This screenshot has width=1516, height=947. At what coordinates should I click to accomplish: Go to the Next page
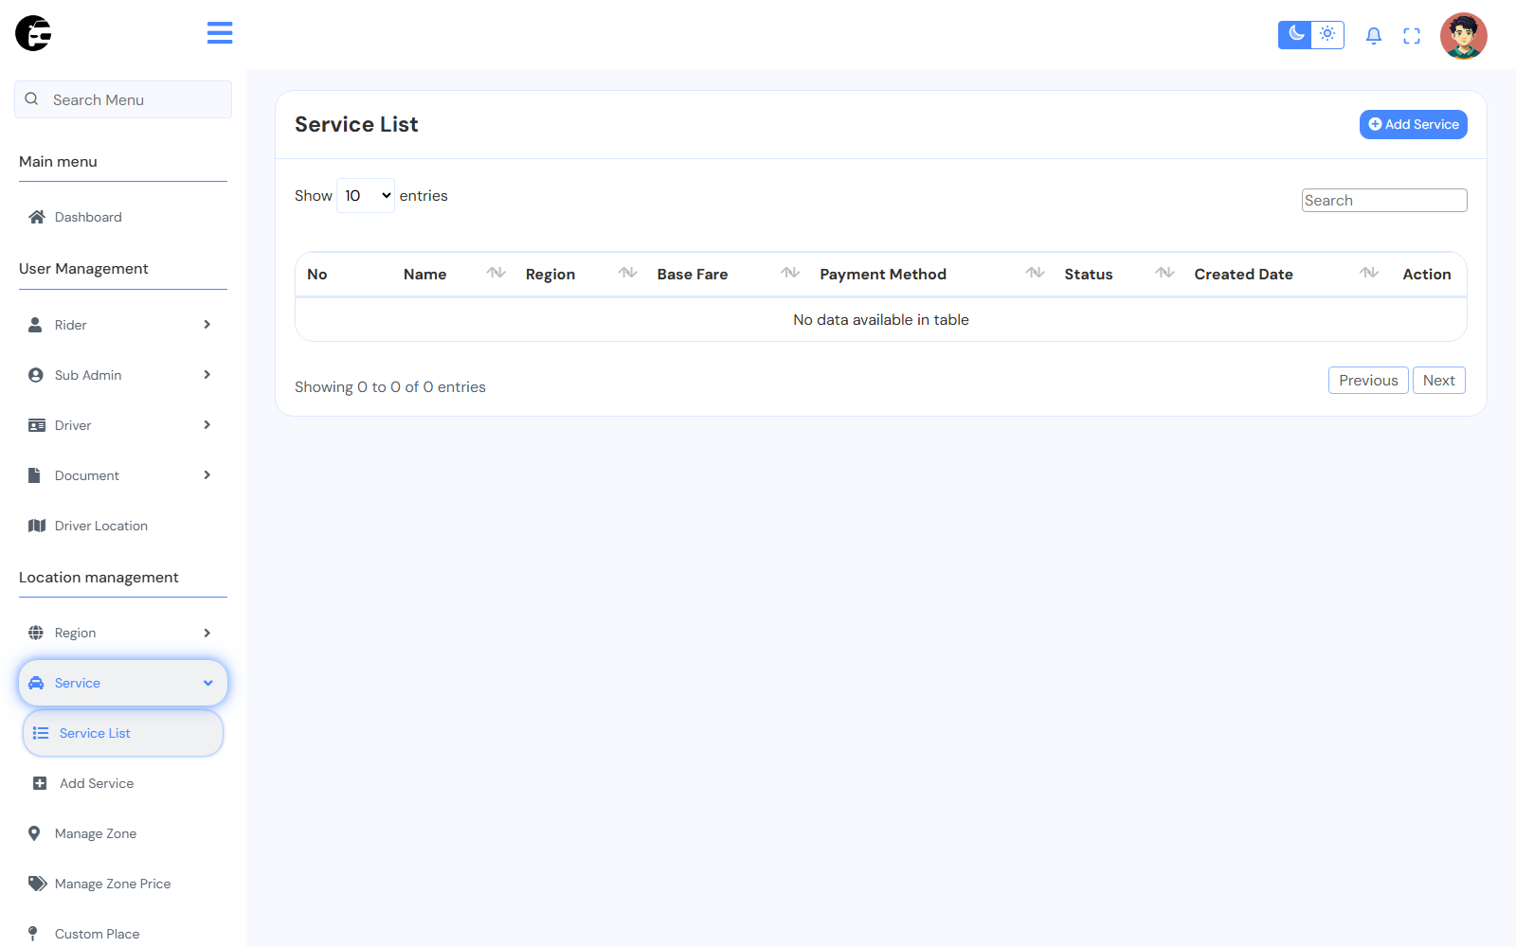click(x=1438, y=380)
